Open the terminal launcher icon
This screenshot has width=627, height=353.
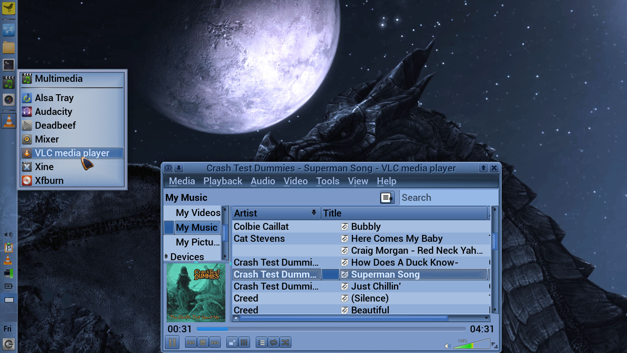[x=9, y=65]
